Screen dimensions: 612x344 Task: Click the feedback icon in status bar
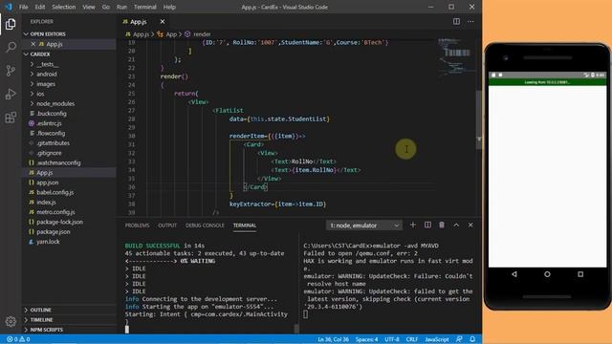pyautogui.click(x=459, y=339)
